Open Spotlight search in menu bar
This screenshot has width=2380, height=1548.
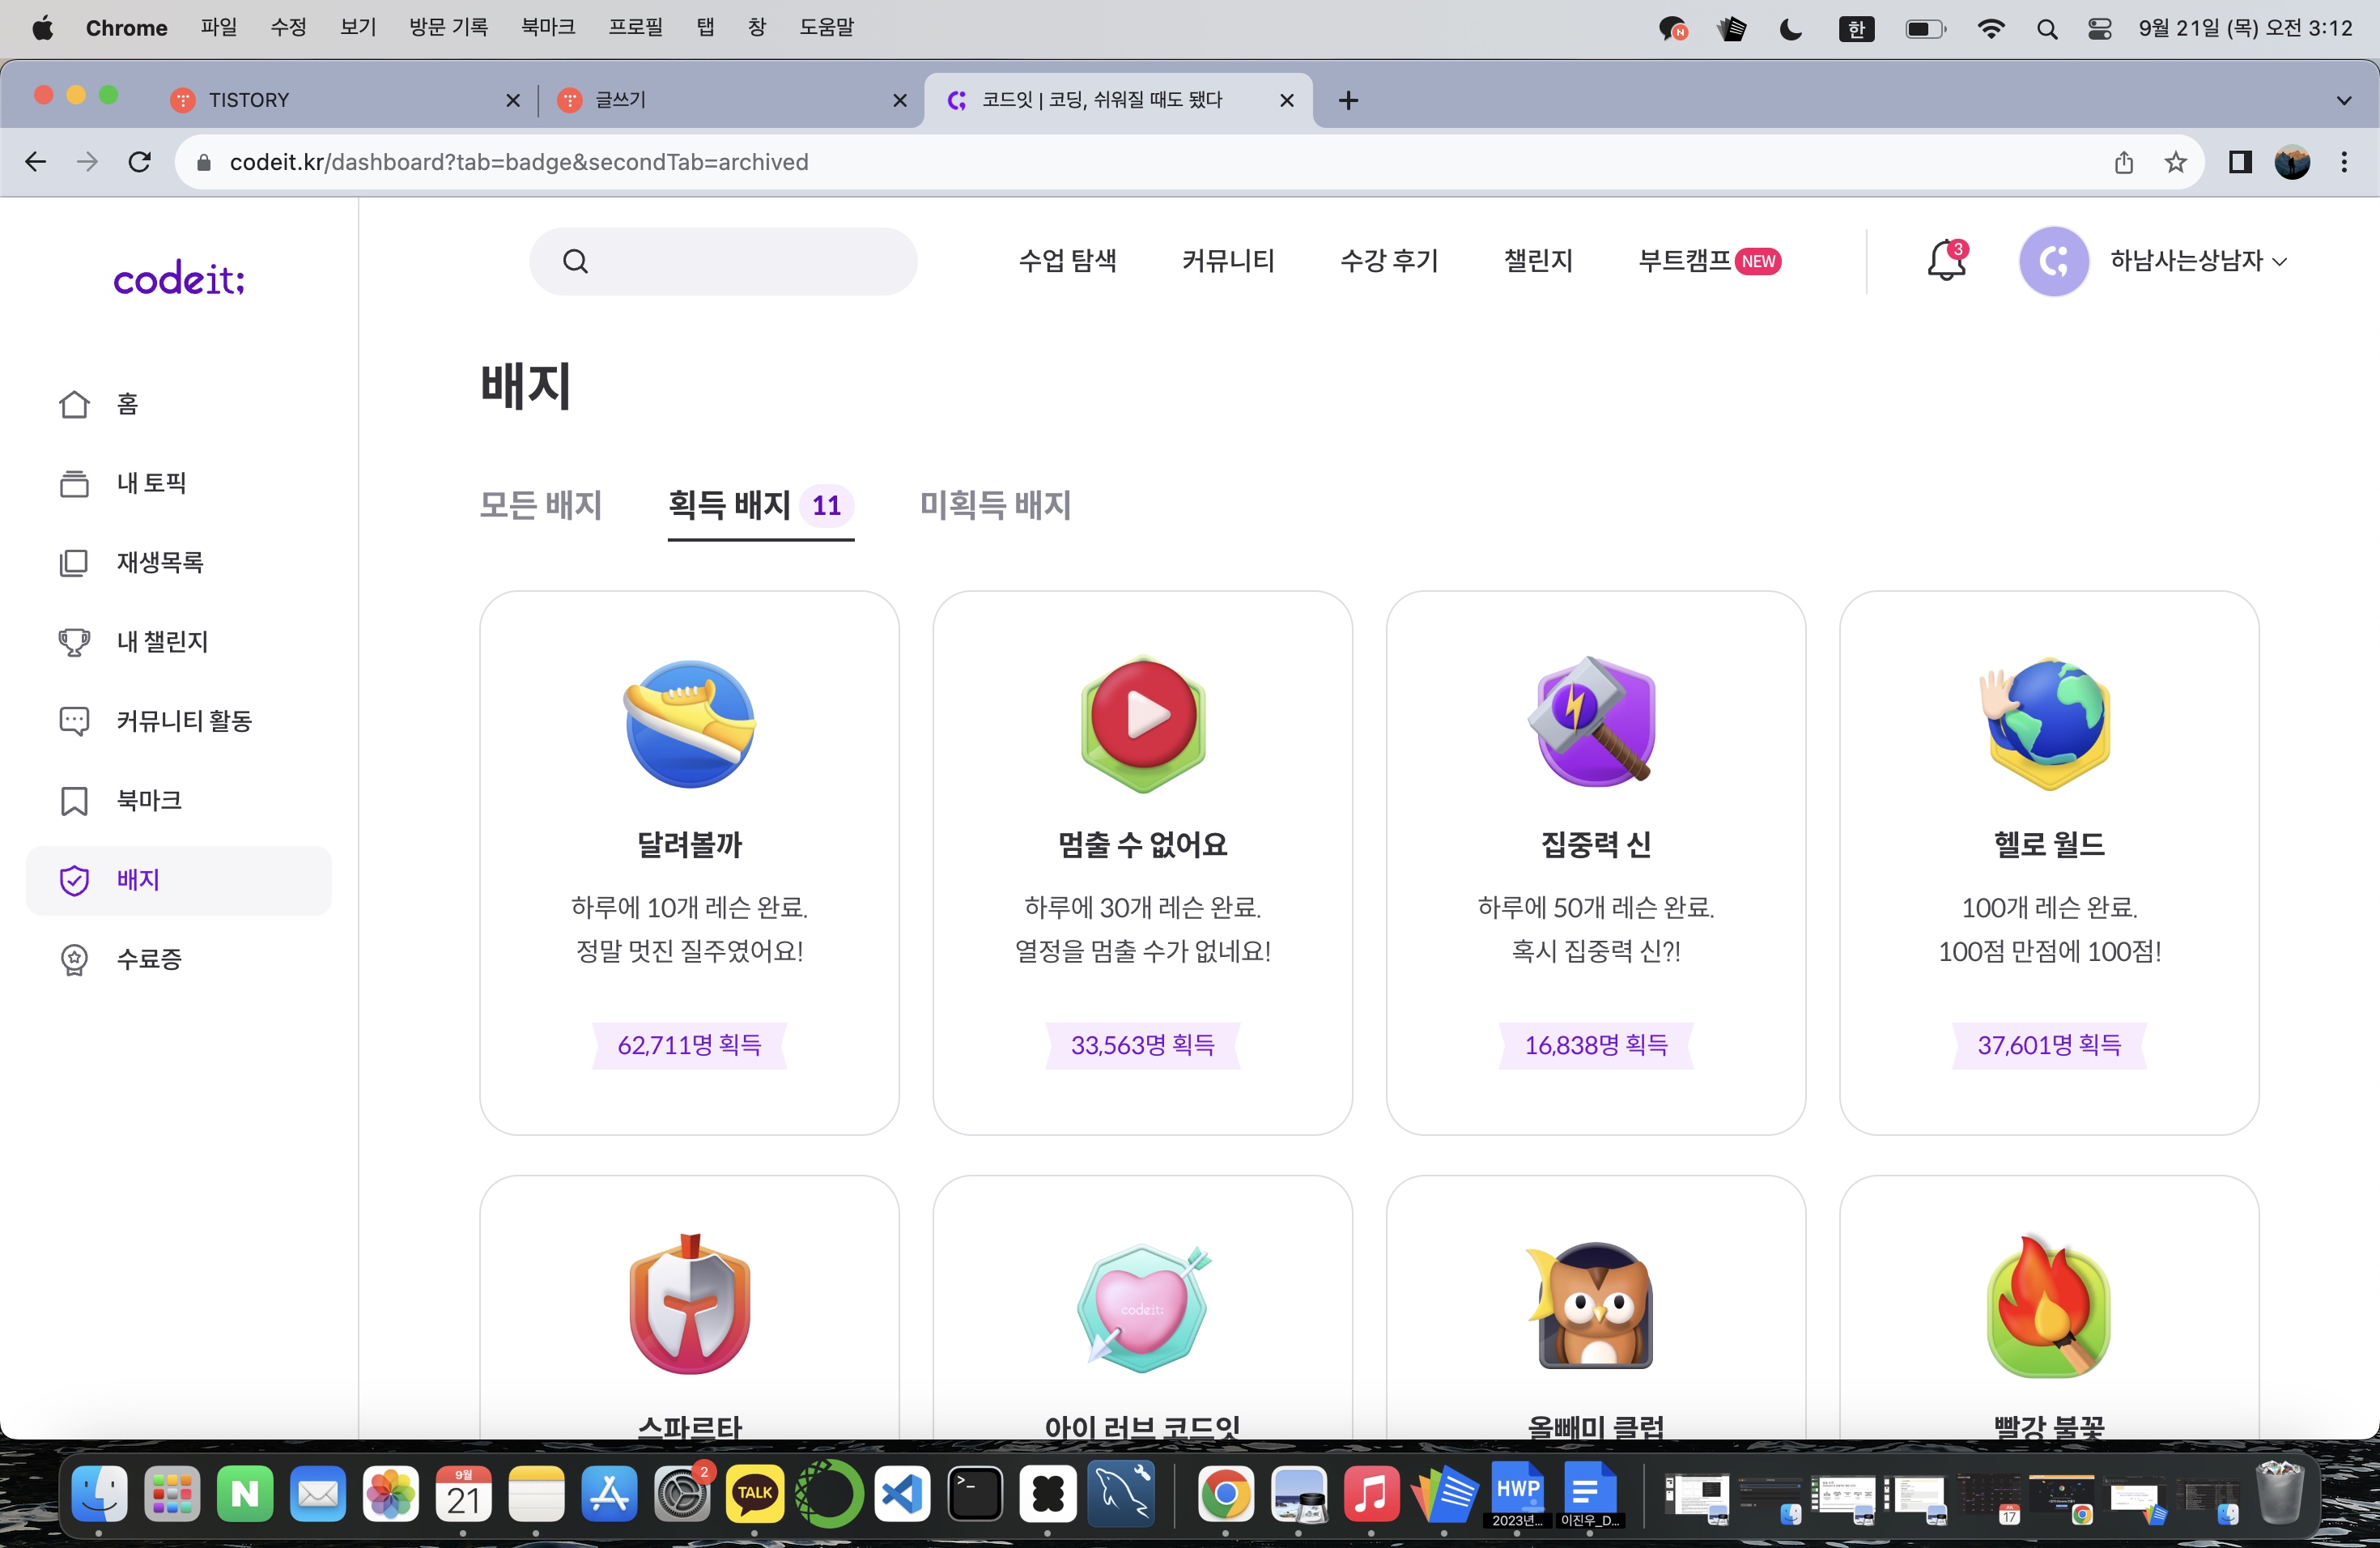point(2046,29)
